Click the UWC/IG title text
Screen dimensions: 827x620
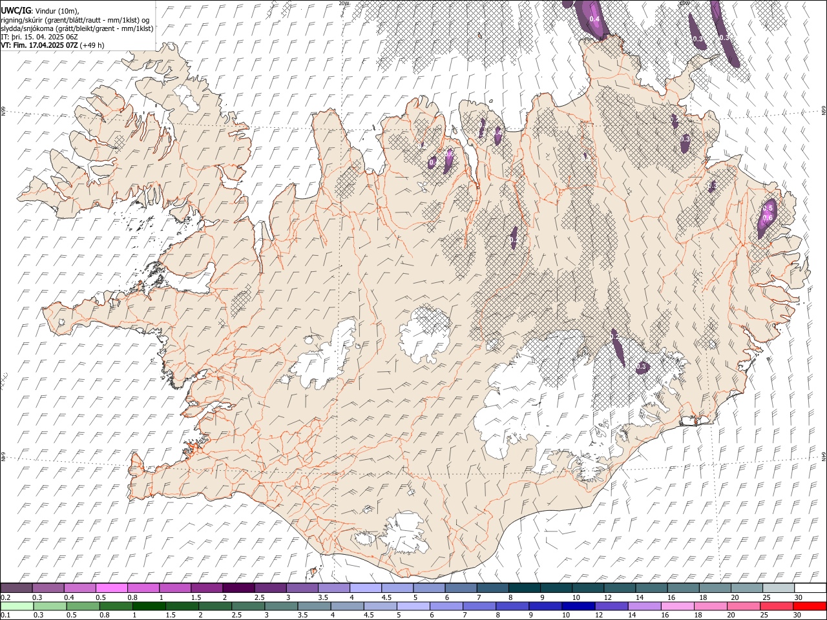(x=15, y=11)
